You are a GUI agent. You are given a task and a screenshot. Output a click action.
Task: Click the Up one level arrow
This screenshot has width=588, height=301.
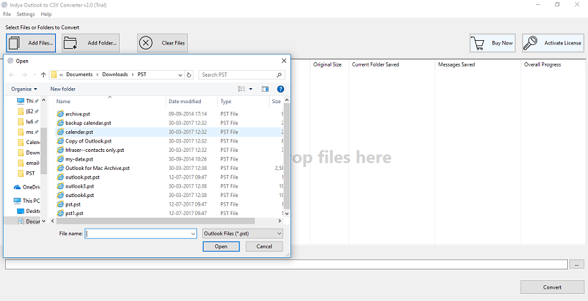44,75
